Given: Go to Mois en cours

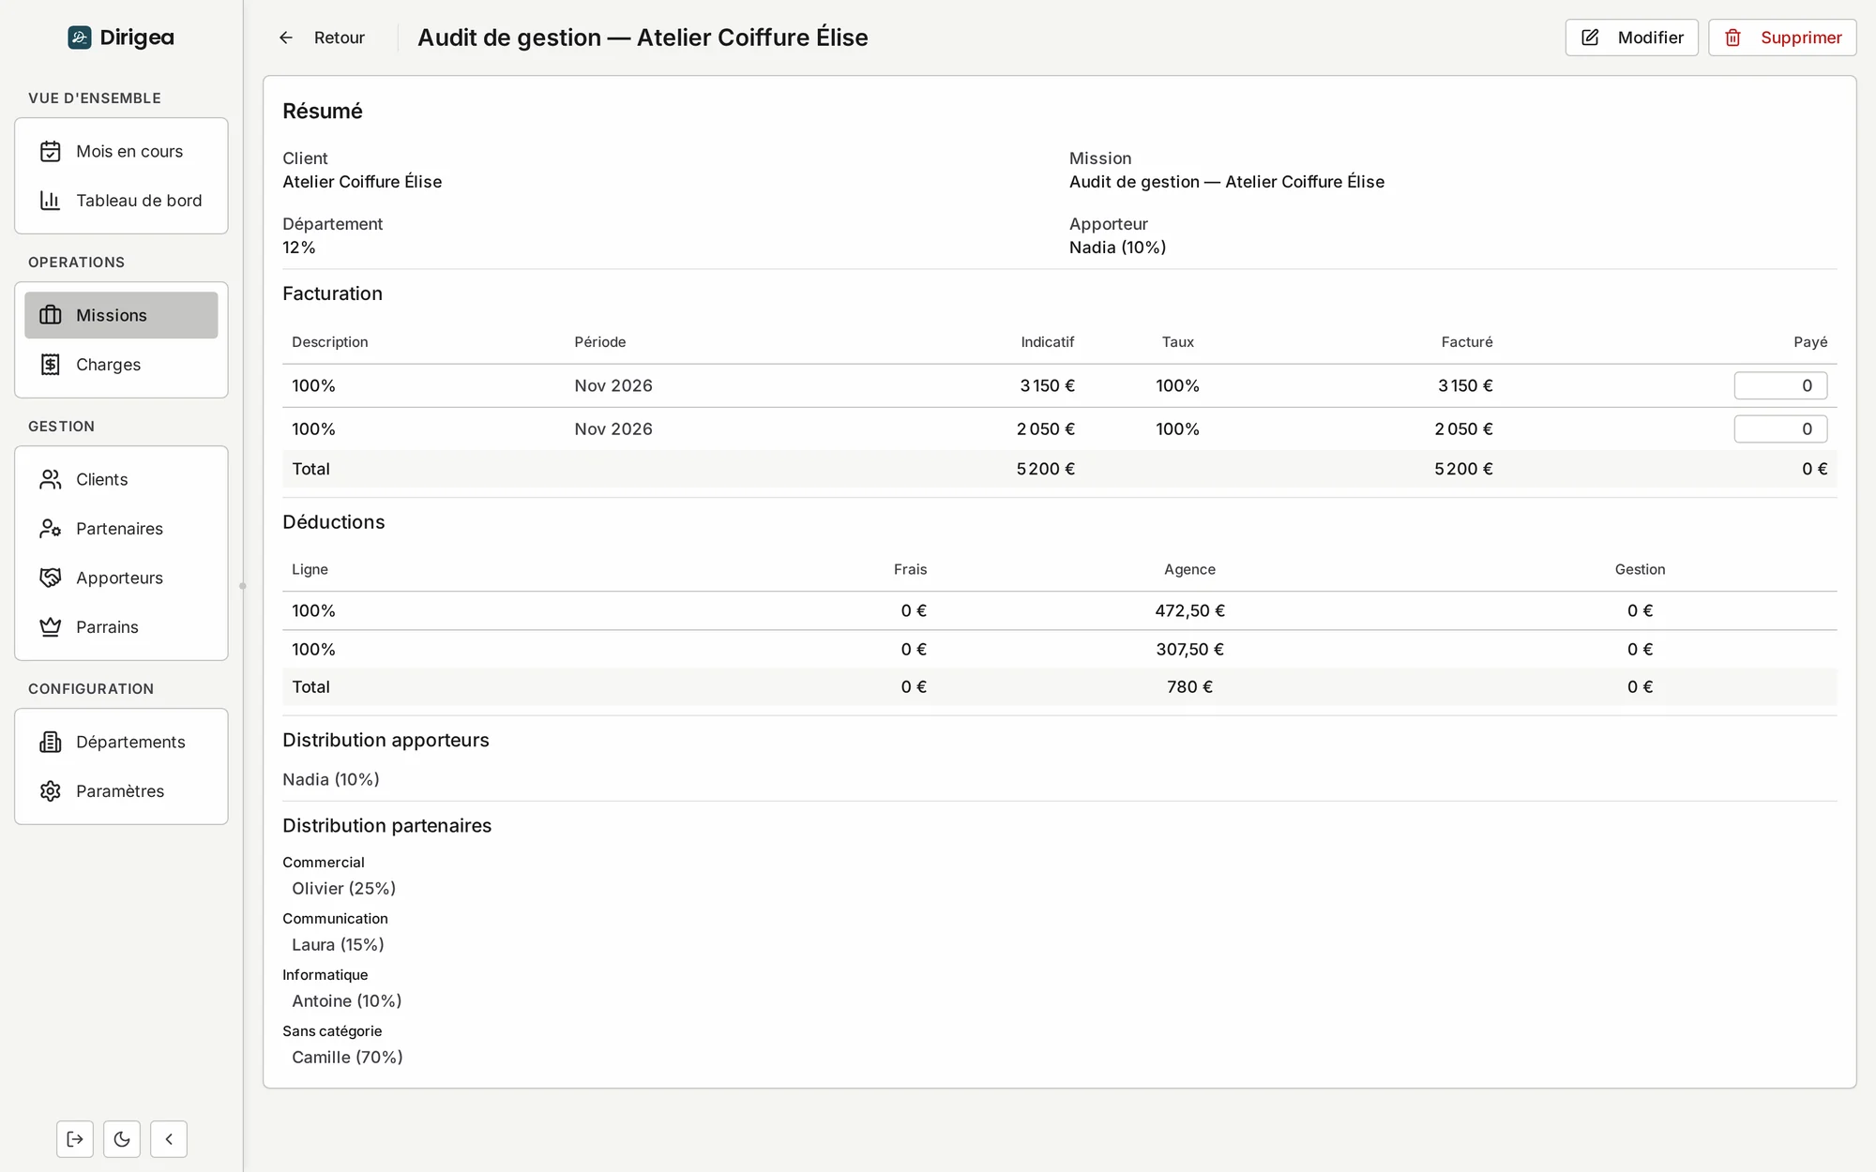Looking at the screenshot, I should (x=121, y=151).
